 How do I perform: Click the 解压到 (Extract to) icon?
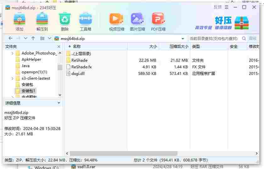[x=42, y=22]
